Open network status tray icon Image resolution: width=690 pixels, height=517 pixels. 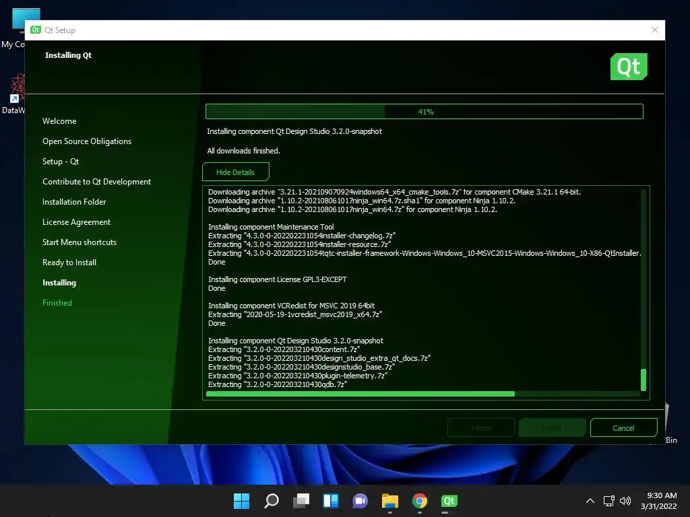(608, 501)
